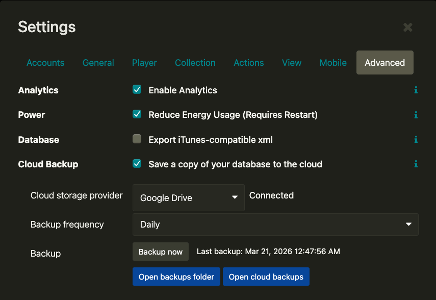This screenshot has width=436, height=300.
Task: Select the Collection tab
Action: pyautogui.click(x=195, y=63)
